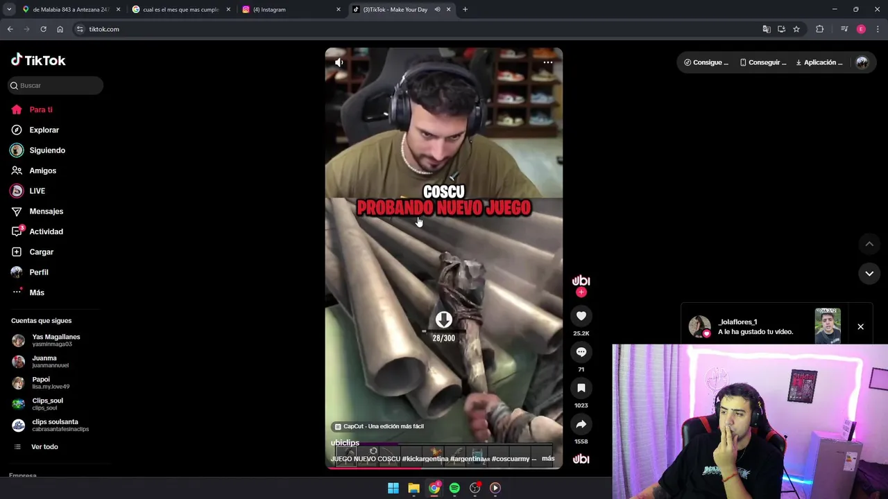The height and width of the screenshot is (499, 888).
Task: Switch to Instagram tab
Action: (x=290, y=10)
